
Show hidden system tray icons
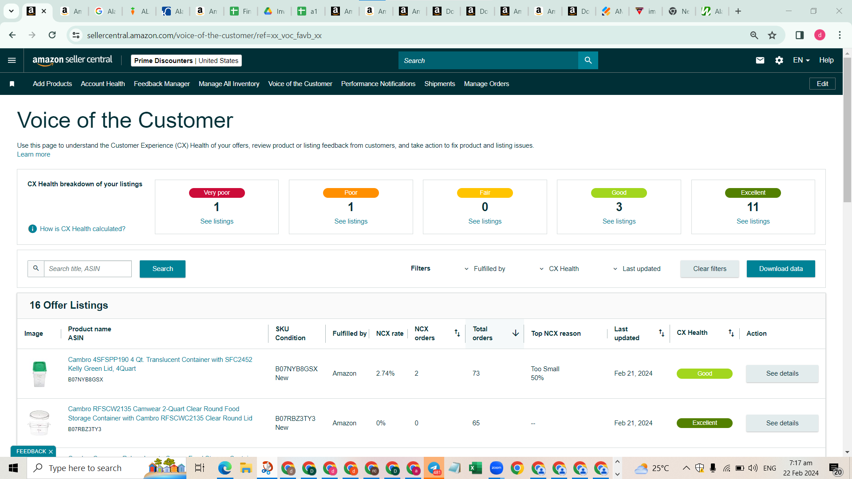pyautogui.click(x=686, y=468)
